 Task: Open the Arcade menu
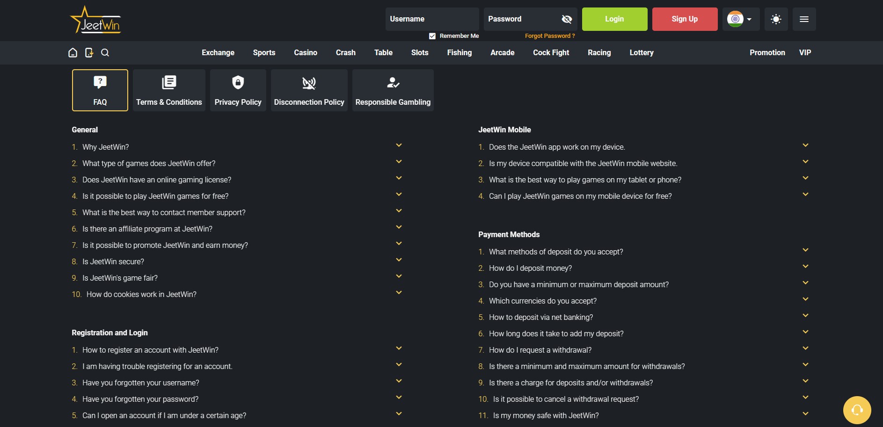pyautogui.click(x=503, y=53)
